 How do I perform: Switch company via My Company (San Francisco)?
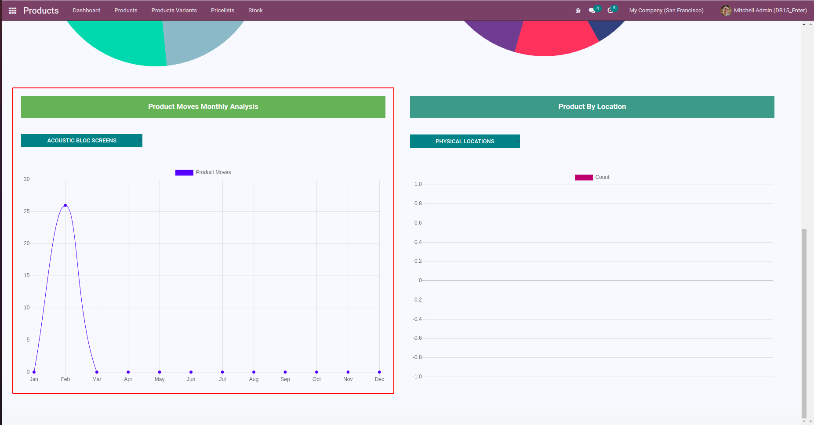coord(666,11)
